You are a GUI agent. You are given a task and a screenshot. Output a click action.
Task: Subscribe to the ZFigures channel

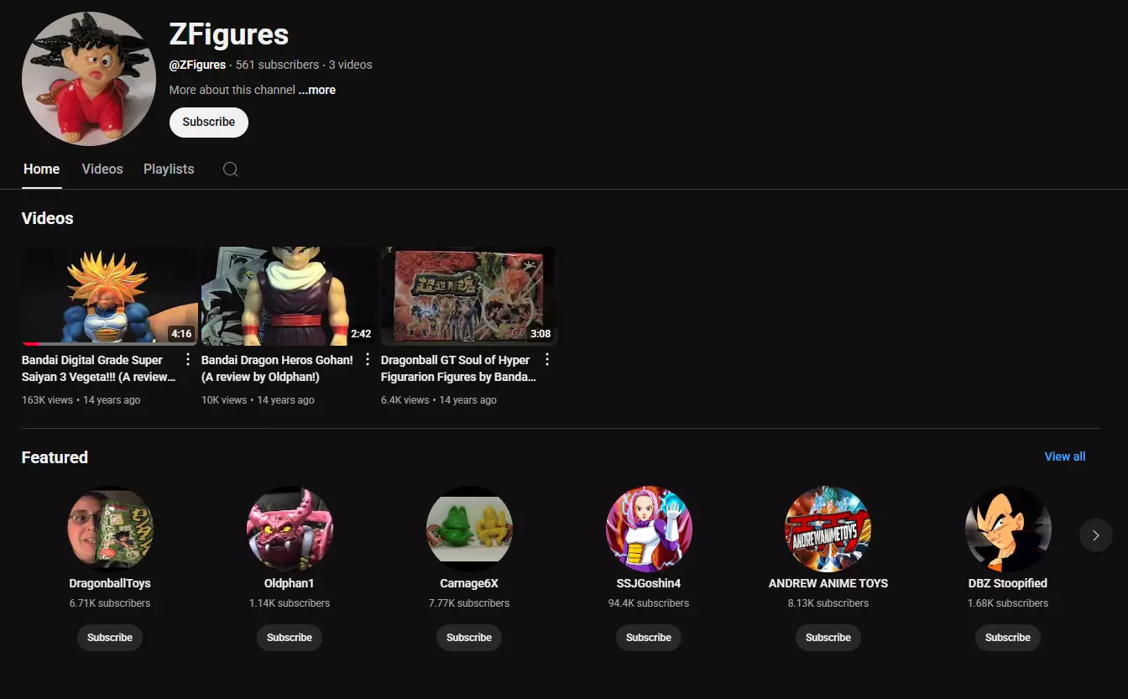point(209,122)
